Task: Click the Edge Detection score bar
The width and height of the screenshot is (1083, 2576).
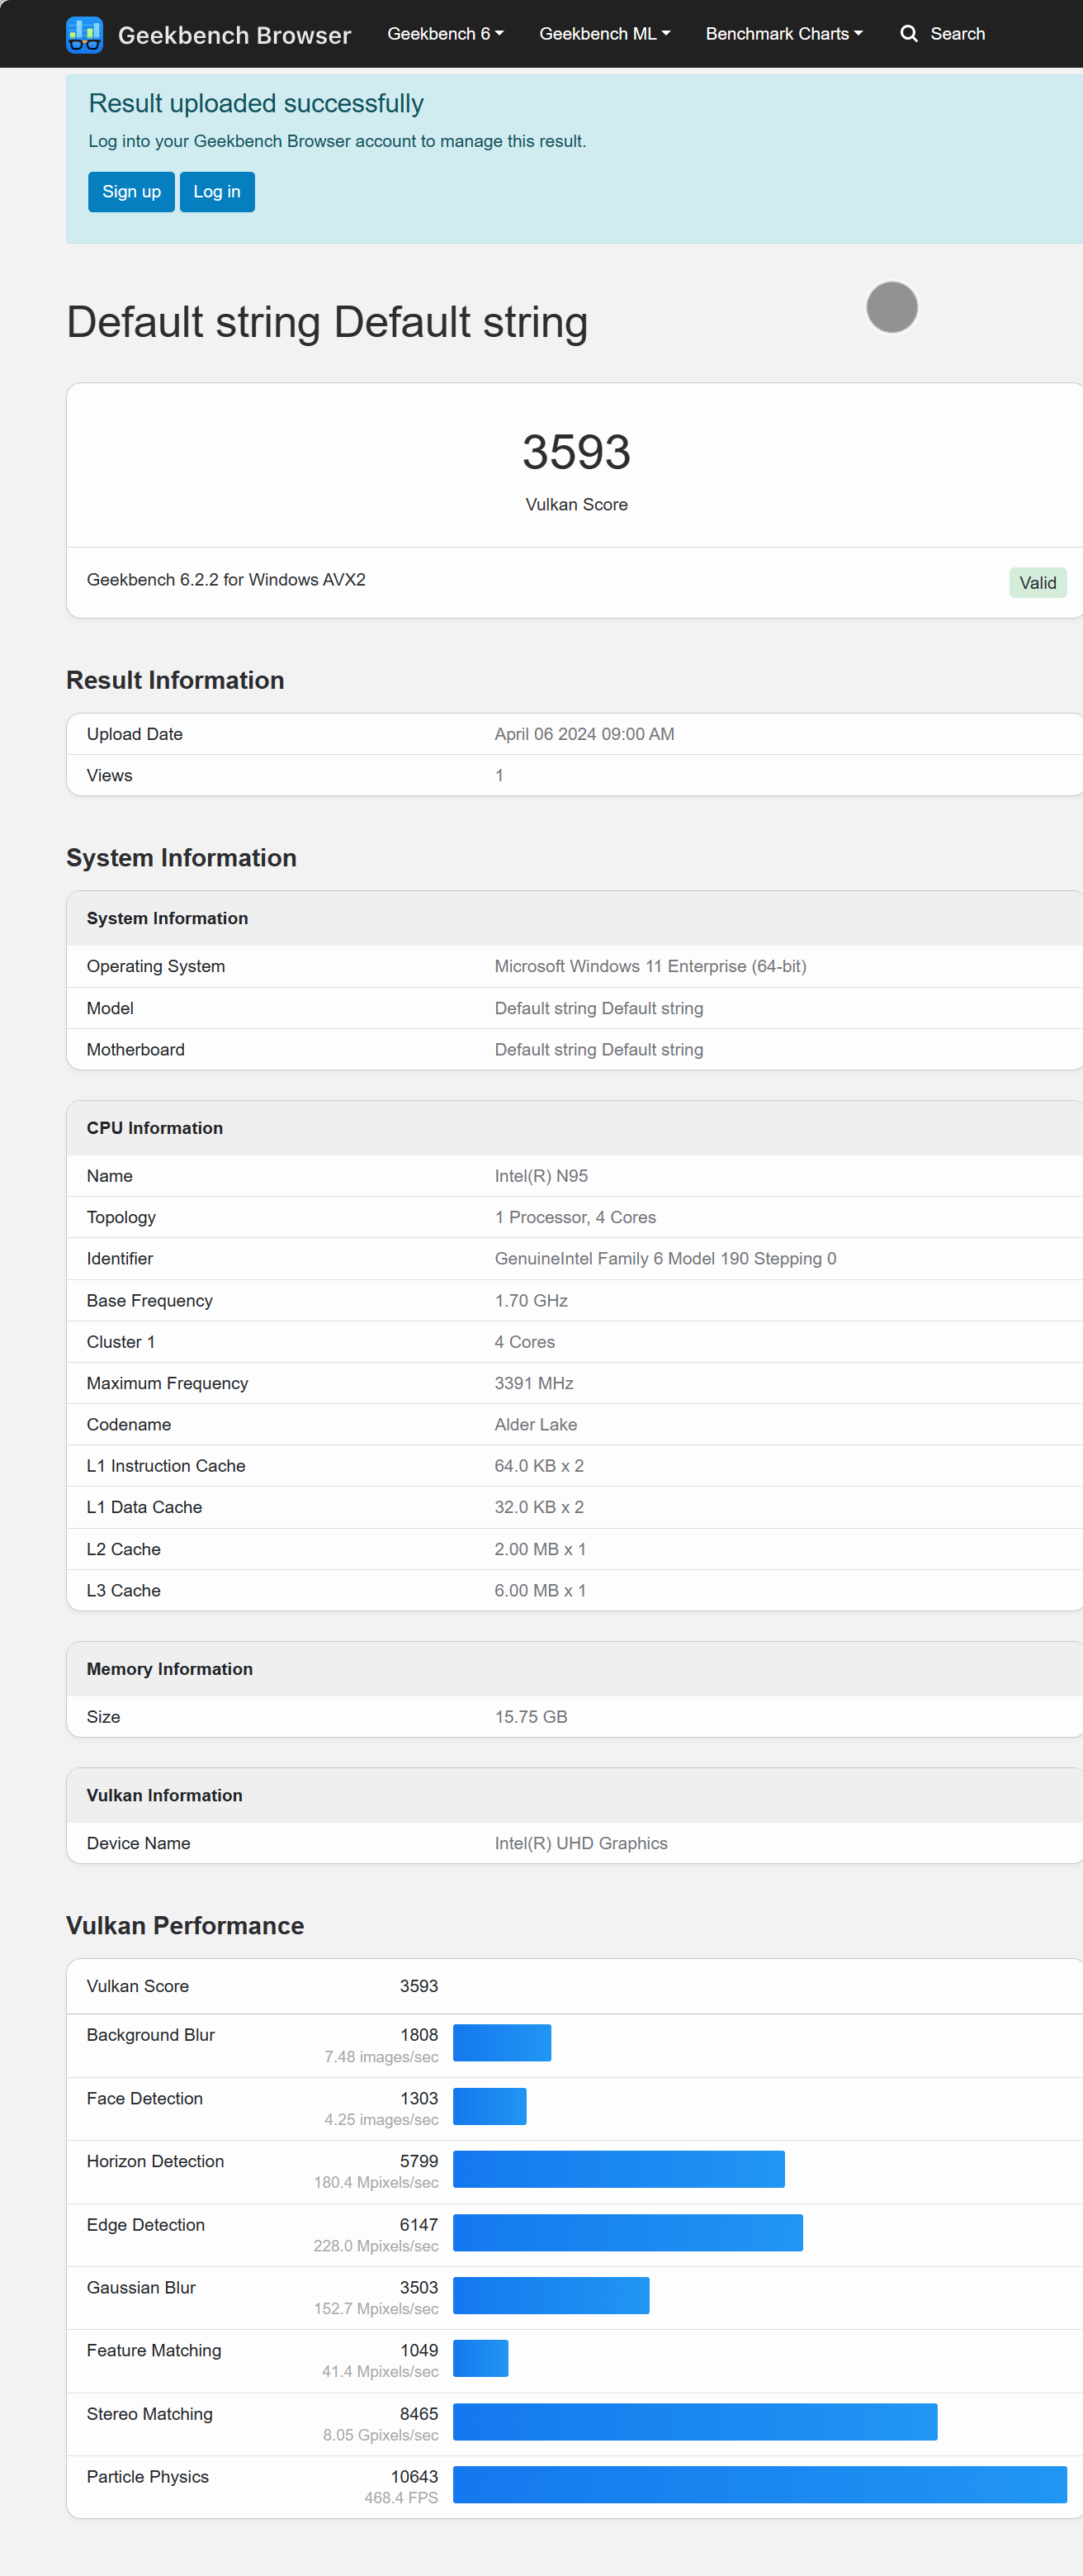Action: (x=628, y=2232)
